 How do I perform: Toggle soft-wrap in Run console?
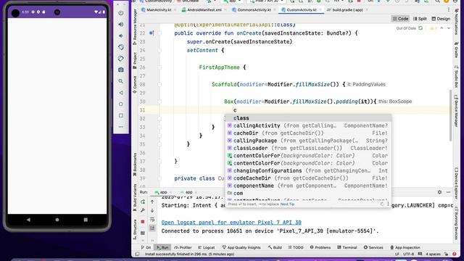coord(152,220)
